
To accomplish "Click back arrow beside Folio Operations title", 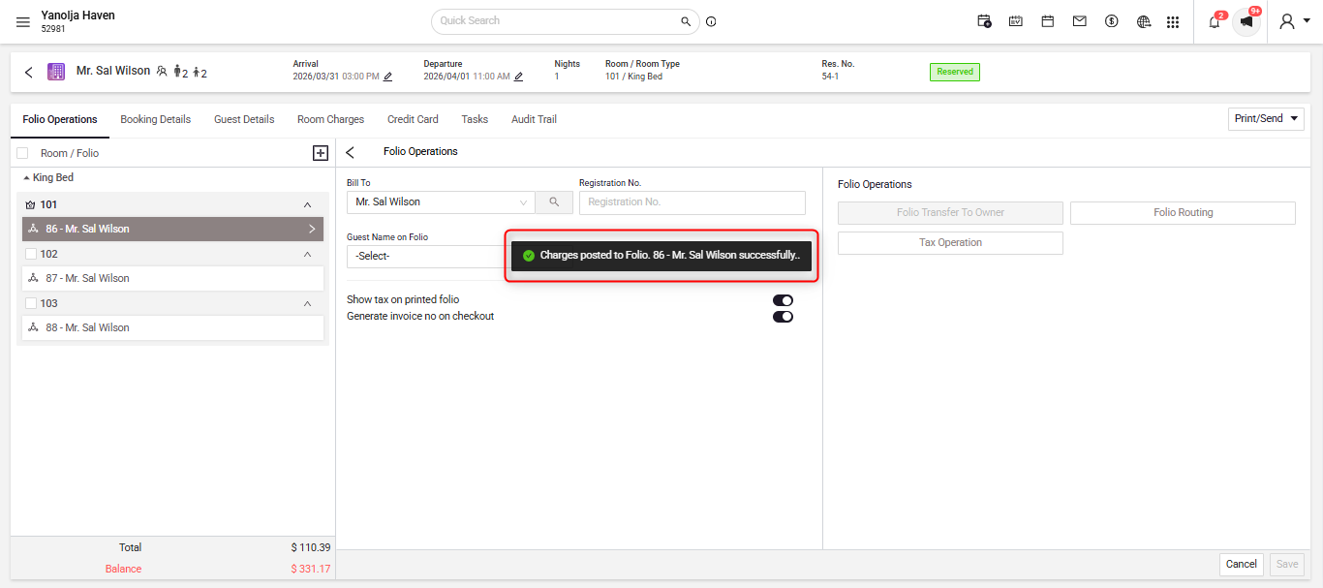I will click(x=351, y=152).
